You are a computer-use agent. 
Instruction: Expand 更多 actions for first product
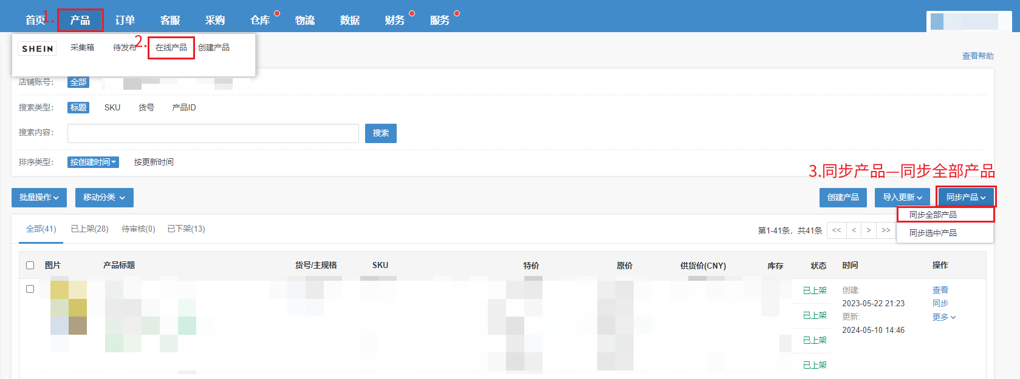click(x=943, y=317)
